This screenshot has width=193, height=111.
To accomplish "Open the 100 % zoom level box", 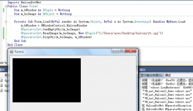I will (4, 63).
